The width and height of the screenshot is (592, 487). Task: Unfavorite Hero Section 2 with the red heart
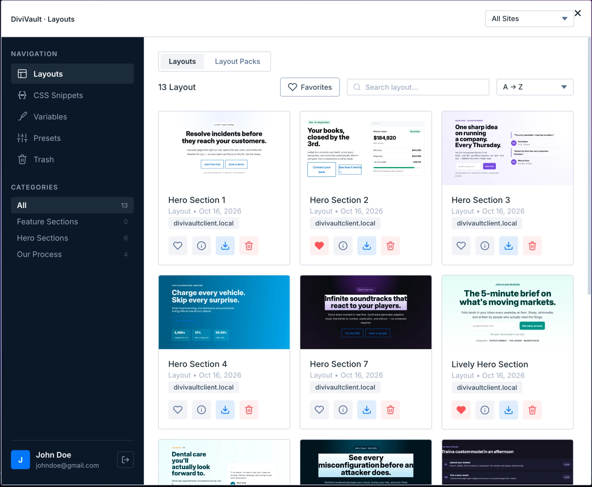point(319,246)
